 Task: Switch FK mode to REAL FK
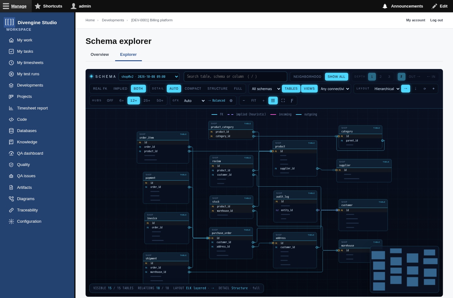(x=100, y=89)
